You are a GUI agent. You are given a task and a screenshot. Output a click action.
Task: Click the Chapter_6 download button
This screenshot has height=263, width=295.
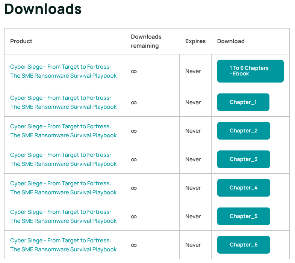244,245
